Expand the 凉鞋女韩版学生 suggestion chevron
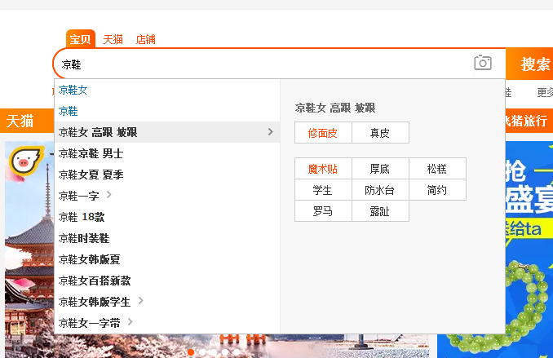 tap(141, 301)
